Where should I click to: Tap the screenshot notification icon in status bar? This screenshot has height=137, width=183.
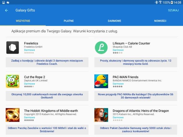3,2
